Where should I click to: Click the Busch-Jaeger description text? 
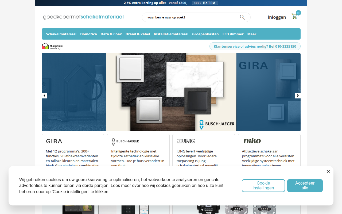[138, 158]
